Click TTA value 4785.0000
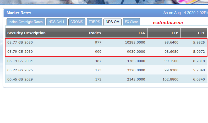 [x=136, y=61]
